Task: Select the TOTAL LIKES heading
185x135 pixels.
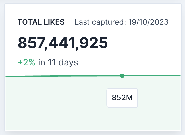Action: click(x=41, y=22)
